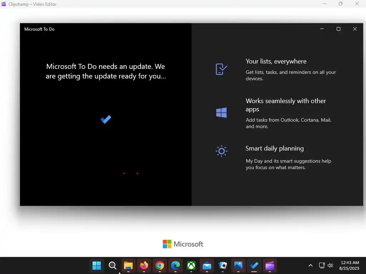This screenshot has width=366, height=274.
Task: Restore down the Clipchamp window
Action: click(341, 4)
